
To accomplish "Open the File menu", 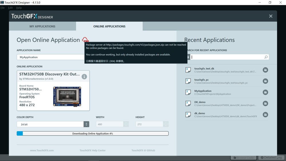I will (x=3, y=8).
